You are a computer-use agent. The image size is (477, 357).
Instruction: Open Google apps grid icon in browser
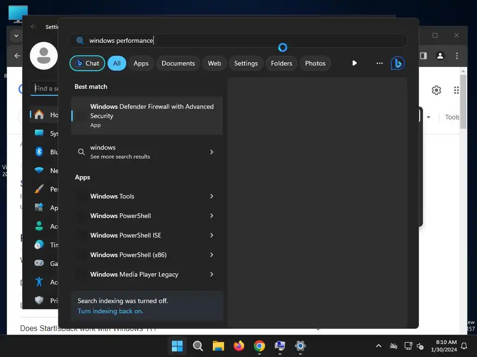tap(456, 90)
